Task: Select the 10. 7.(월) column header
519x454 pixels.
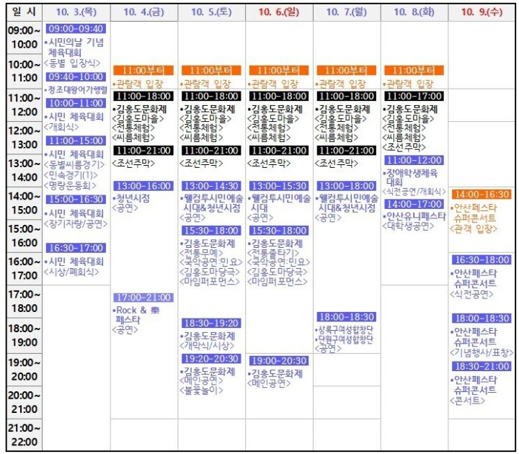Action: [347, 12]
